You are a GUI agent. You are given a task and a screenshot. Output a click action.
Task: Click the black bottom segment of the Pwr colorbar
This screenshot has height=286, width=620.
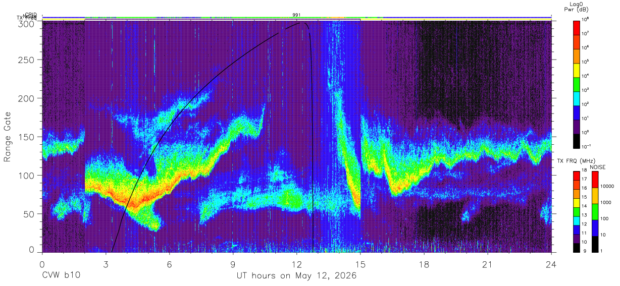point(577,141)
